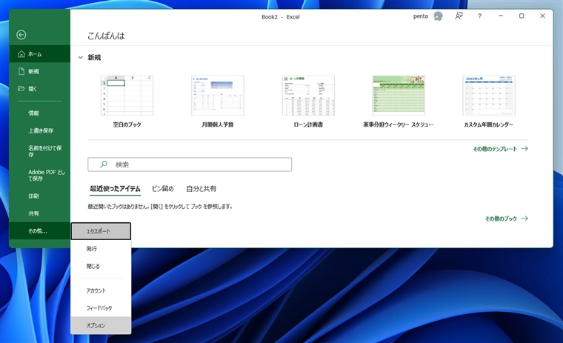Click the penta user name
This screenshot has width=563, height=343.
[421, 16]
